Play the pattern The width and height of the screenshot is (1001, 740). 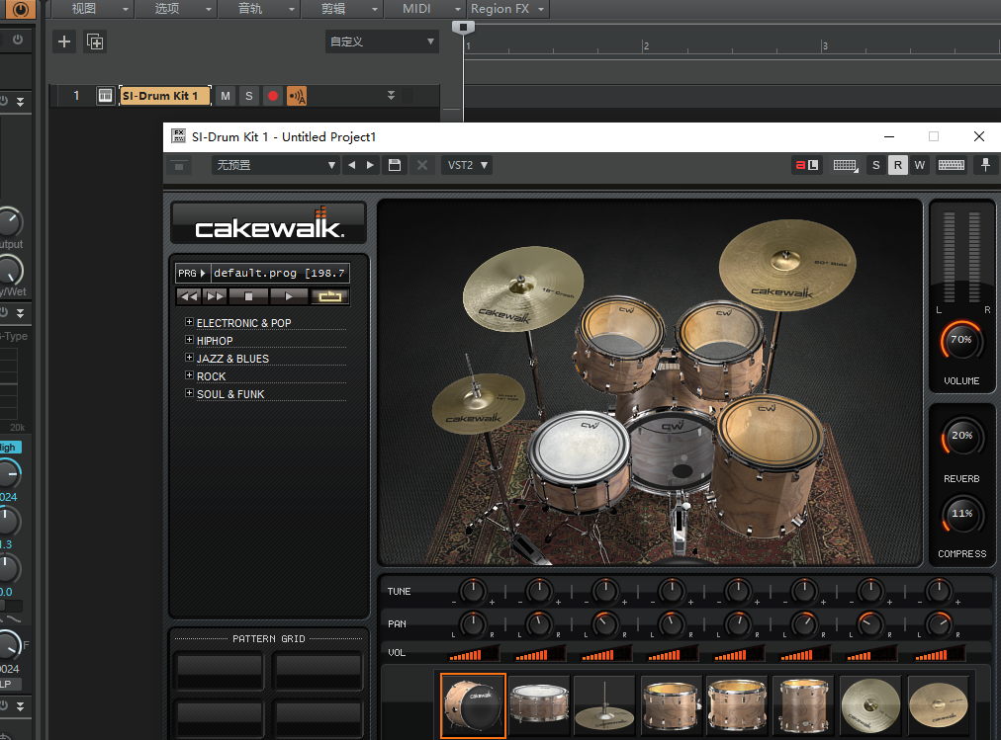289,296
